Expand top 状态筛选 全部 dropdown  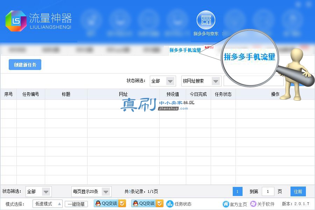click(170, 81)
